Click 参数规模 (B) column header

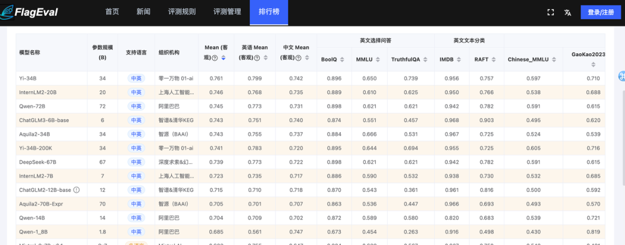point(102,52)
